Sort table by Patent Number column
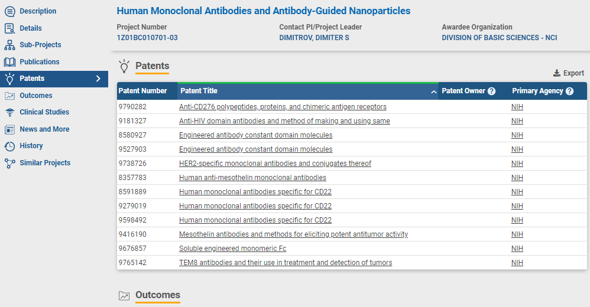Viewport: 590px width, 307px height. click(142, 91)
